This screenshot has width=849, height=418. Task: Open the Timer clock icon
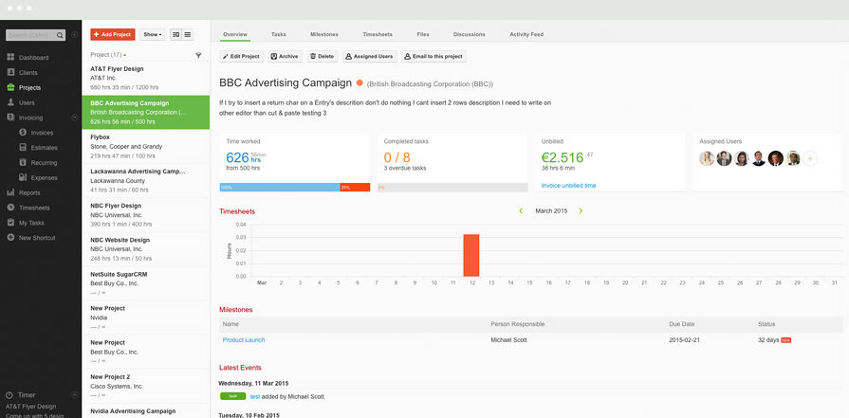(9, 395)
